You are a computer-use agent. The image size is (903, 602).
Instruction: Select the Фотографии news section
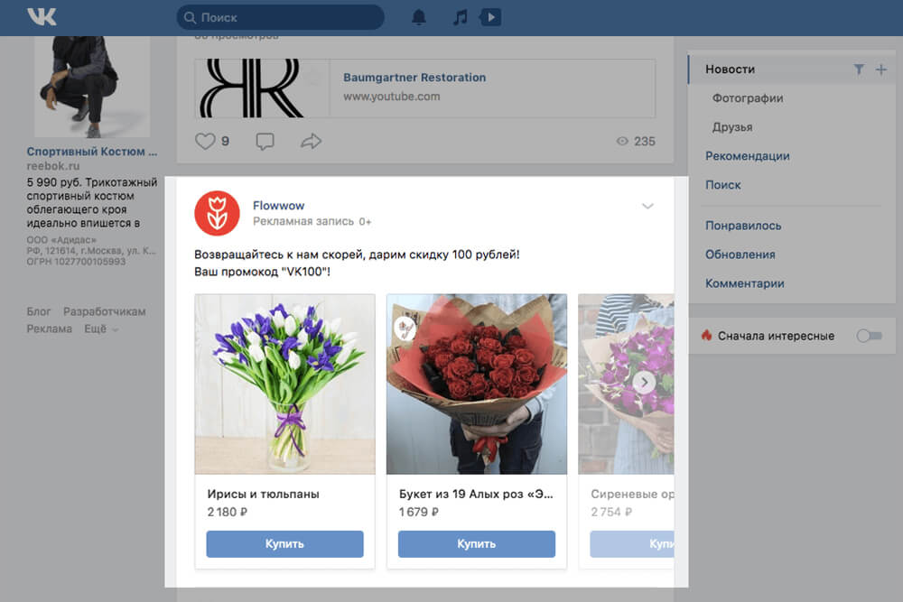tap(748, 97)
